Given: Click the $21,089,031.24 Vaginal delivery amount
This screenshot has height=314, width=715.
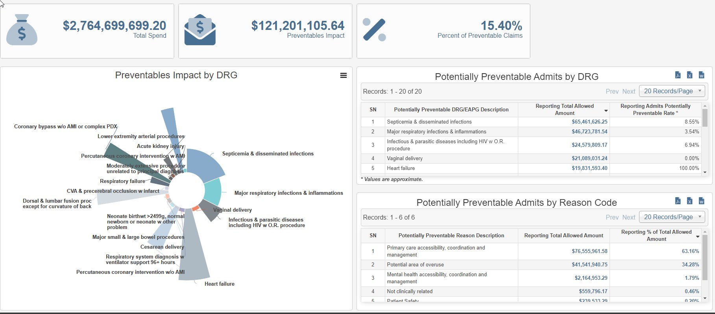Looking at the screenshot, I should tap(589, 159).
